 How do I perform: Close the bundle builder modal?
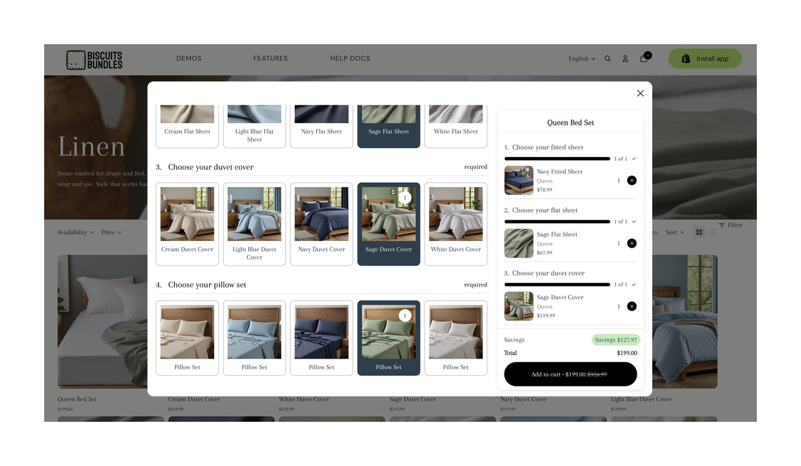point(640,93)
